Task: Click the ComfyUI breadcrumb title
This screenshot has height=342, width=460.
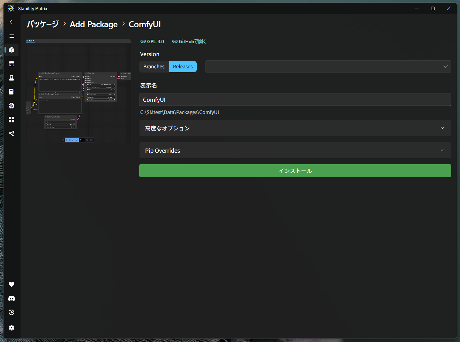Action: coord(145,24)
